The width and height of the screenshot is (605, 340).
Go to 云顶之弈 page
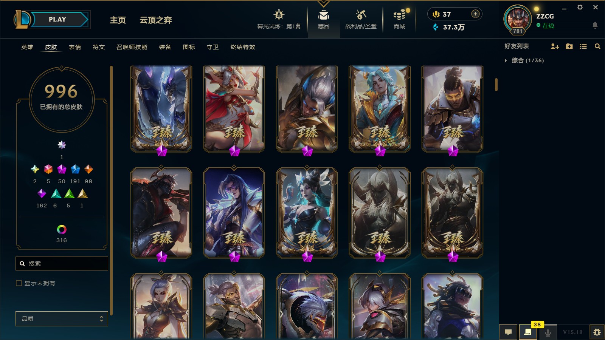point(156,20)
